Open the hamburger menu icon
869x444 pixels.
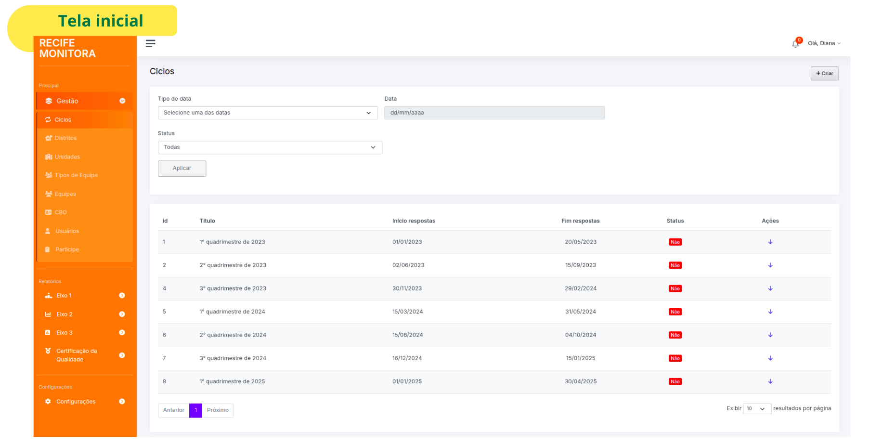[150, 43]
